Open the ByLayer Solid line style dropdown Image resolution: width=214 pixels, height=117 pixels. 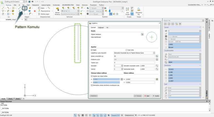point(96,11)
